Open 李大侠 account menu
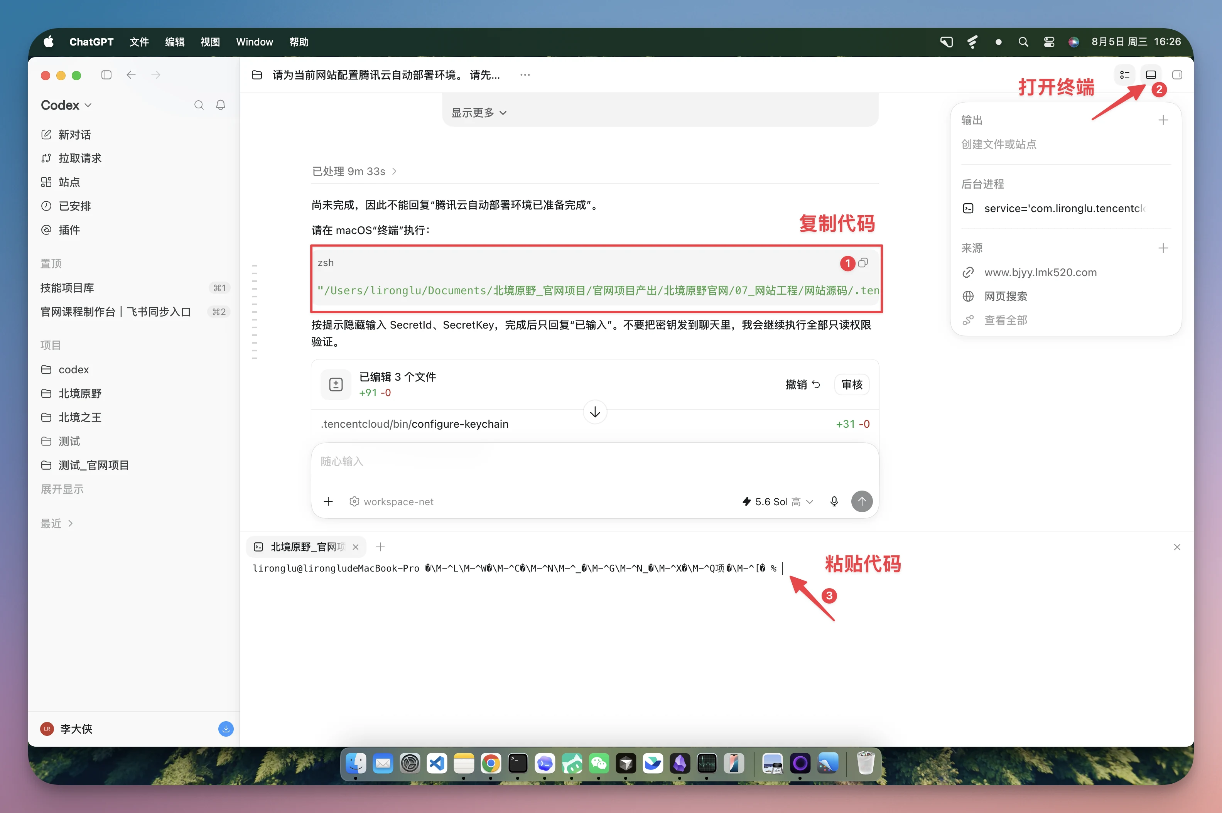The height and width of the screenshot is (813, 1222). tap(66, 729)
